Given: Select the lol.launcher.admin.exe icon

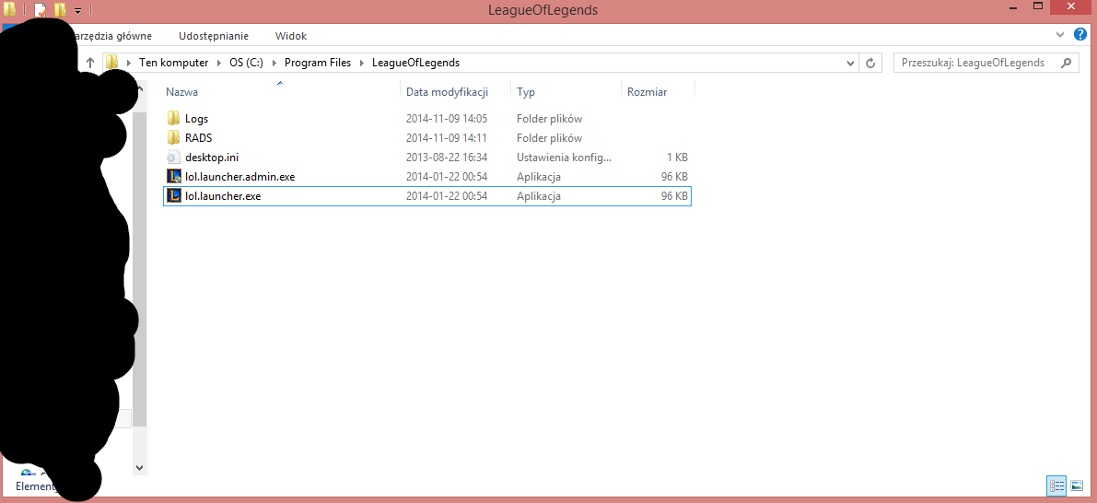Looking at the screenshot, I should click(174, 176).
